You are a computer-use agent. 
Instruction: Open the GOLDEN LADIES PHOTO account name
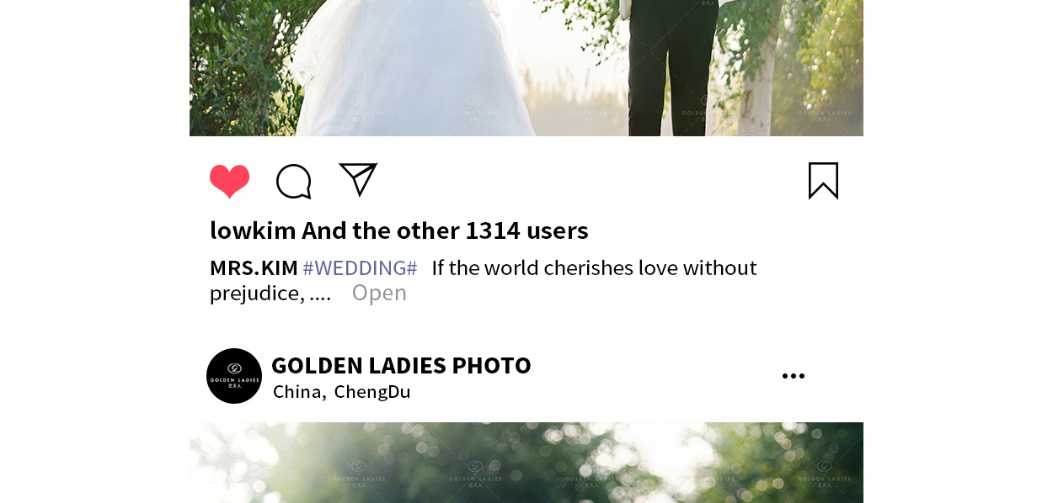point(401,365)
